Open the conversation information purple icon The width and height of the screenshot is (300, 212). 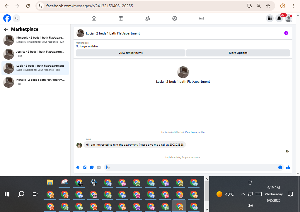(286, 33)
